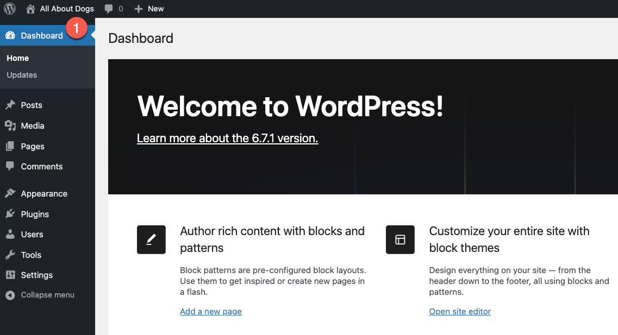The image size is (618, 335).
Task: Click Author rich content with blocks heading
Action: 272,239
